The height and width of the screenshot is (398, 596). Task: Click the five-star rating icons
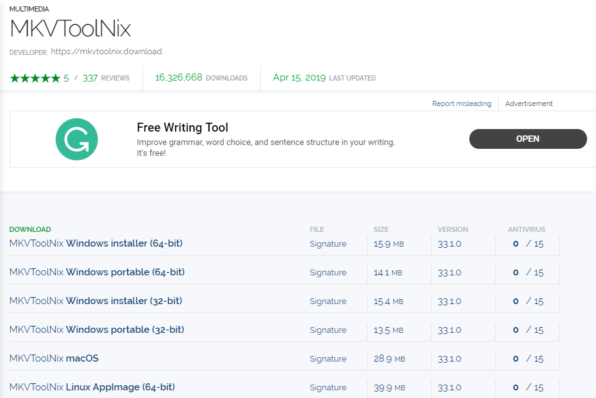(x=35, y=78)
